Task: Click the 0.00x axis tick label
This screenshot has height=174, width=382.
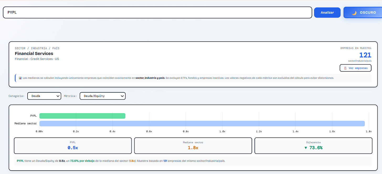Action: coord(39,131)
